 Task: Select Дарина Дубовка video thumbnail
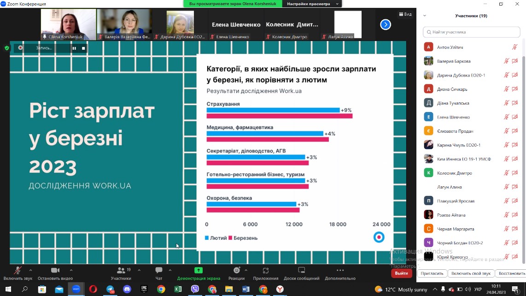(180, 24)
